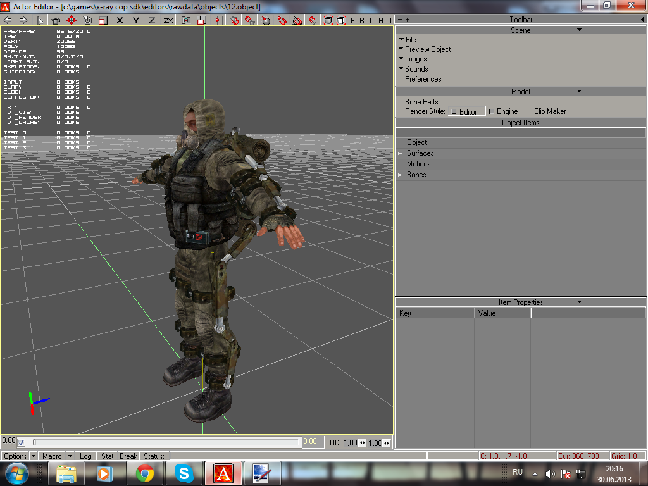
Task: Select the Rotate tool
Action: click(x=87, y=20)
